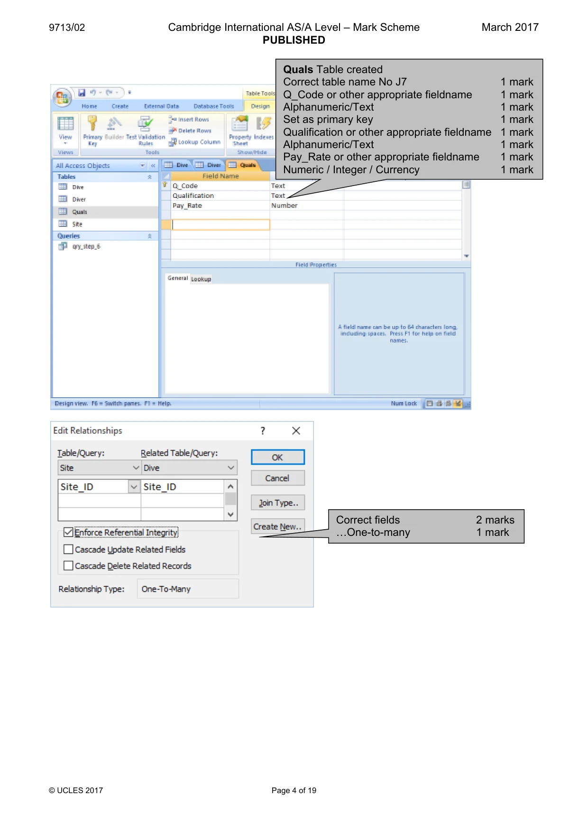Click the help question mark in Edit Relationships
This screenshot has width=588, height=833.
263,431
